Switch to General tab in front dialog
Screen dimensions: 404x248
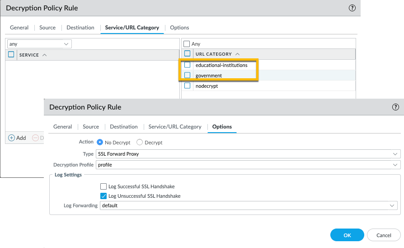[x=62, y=127]
